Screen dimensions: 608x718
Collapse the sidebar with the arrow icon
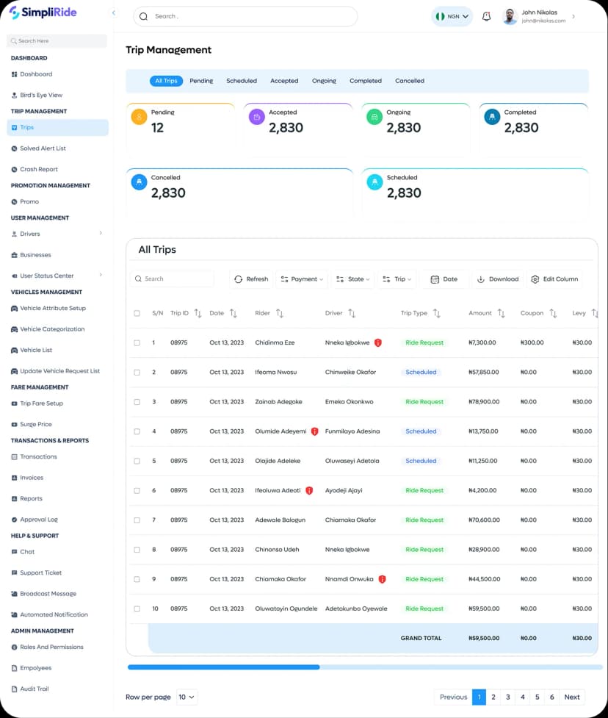pyautogui.click(x=114, y=12)
